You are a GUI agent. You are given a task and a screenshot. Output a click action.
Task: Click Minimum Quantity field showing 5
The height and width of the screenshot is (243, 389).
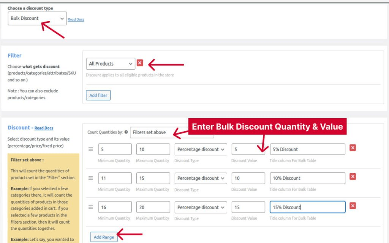click(115, 149)
